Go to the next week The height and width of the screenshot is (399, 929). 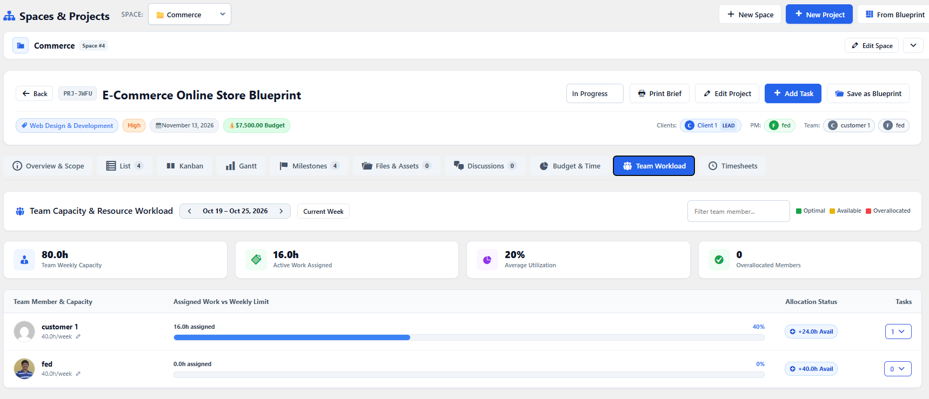click(x=281, y=211)
